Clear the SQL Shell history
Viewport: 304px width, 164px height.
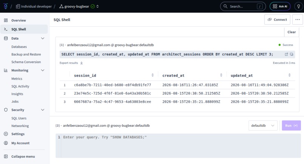(292, 32)
